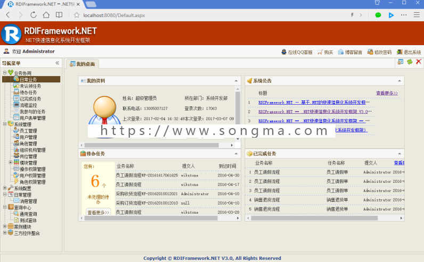Open 待办任务 in the sidebar tree
Viewport: 424px width, 262px height.
[28, 92]
